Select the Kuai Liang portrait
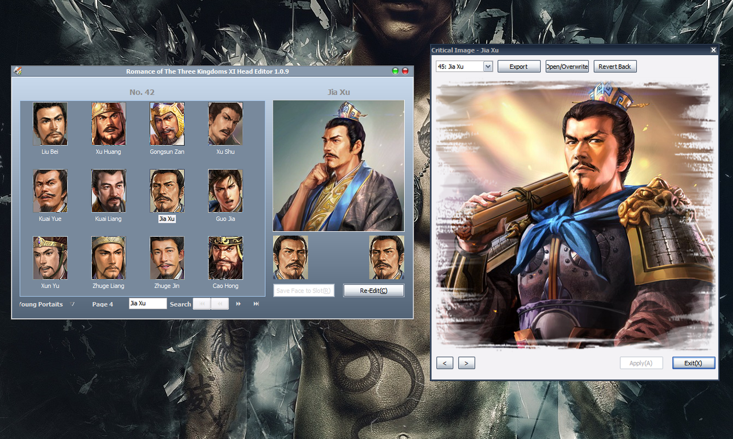This screenshot has height=439, width=733. pyautogui.click(x=108, y=190)
